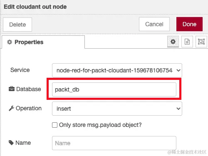
Task: Cancel editing the cloudant node
Action: (x=154, y=24)
